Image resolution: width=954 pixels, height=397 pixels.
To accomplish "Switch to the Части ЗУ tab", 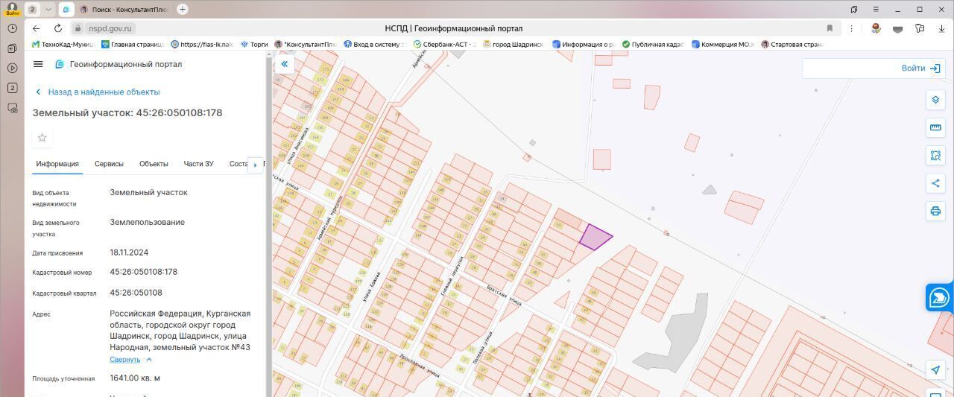I will [198, 164].
